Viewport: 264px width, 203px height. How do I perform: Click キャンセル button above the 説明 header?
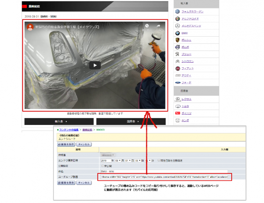pyautogui.click(x=84, y=144)
